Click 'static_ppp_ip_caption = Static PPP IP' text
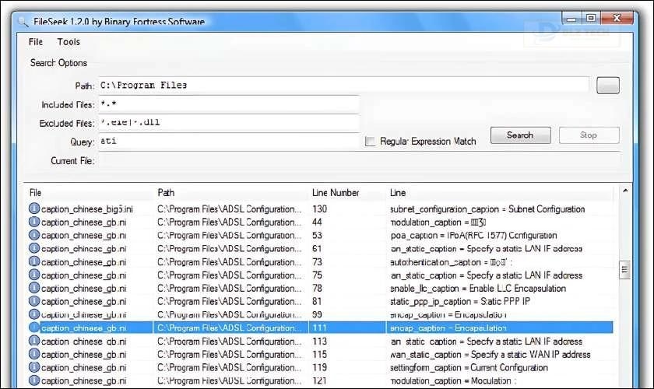 [459, 301]
